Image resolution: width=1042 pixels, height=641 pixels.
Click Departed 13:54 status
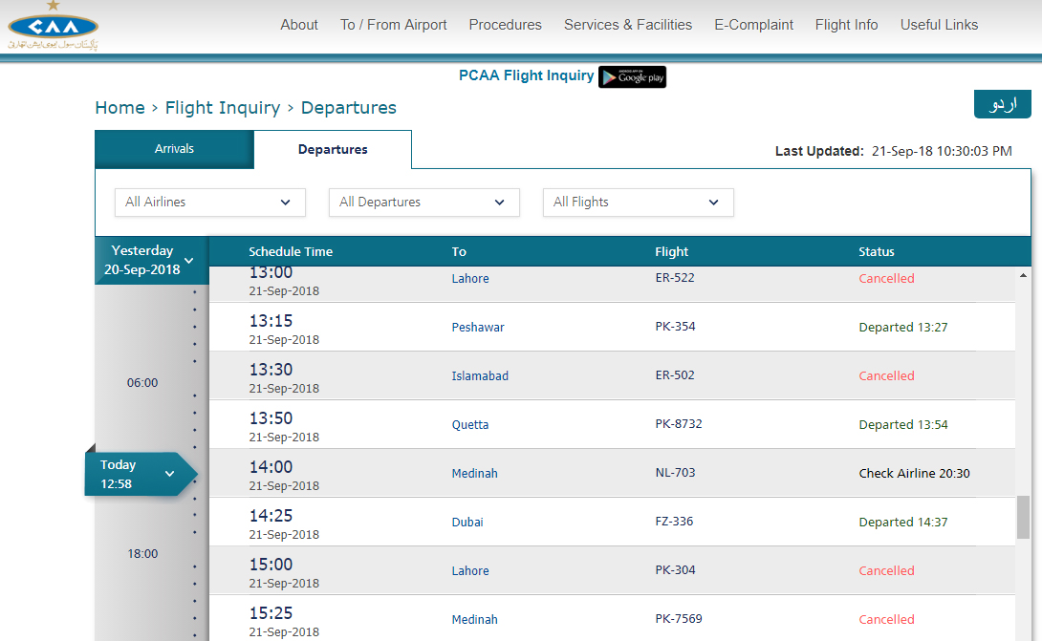(903, 424)
